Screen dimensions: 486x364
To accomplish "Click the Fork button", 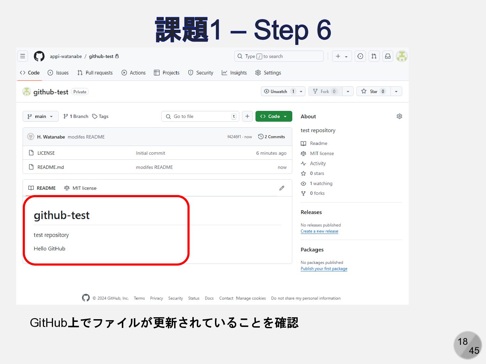I will tap(325, 91).
